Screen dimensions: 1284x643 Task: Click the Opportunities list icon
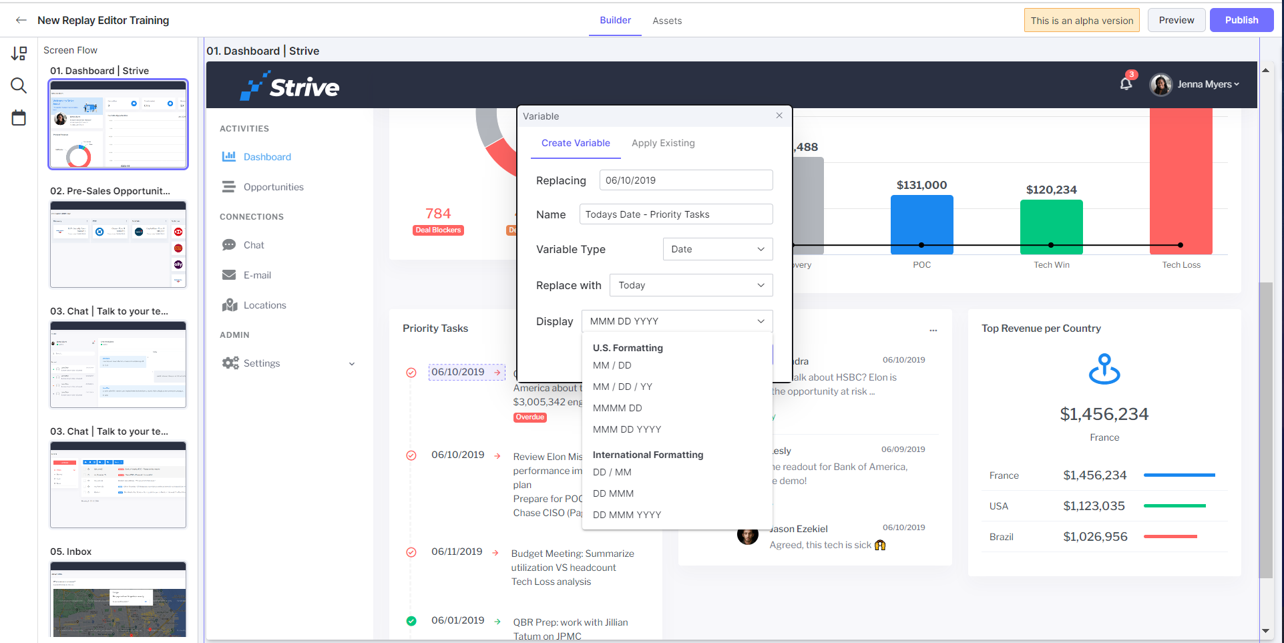pos(229,187)
